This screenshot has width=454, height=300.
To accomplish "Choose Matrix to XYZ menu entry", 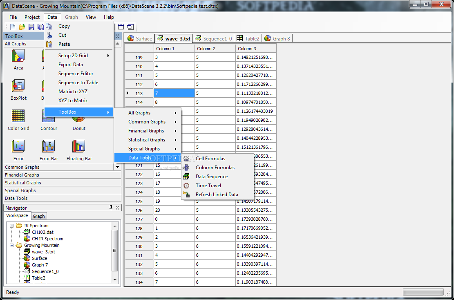I will [x=79, y=92].
